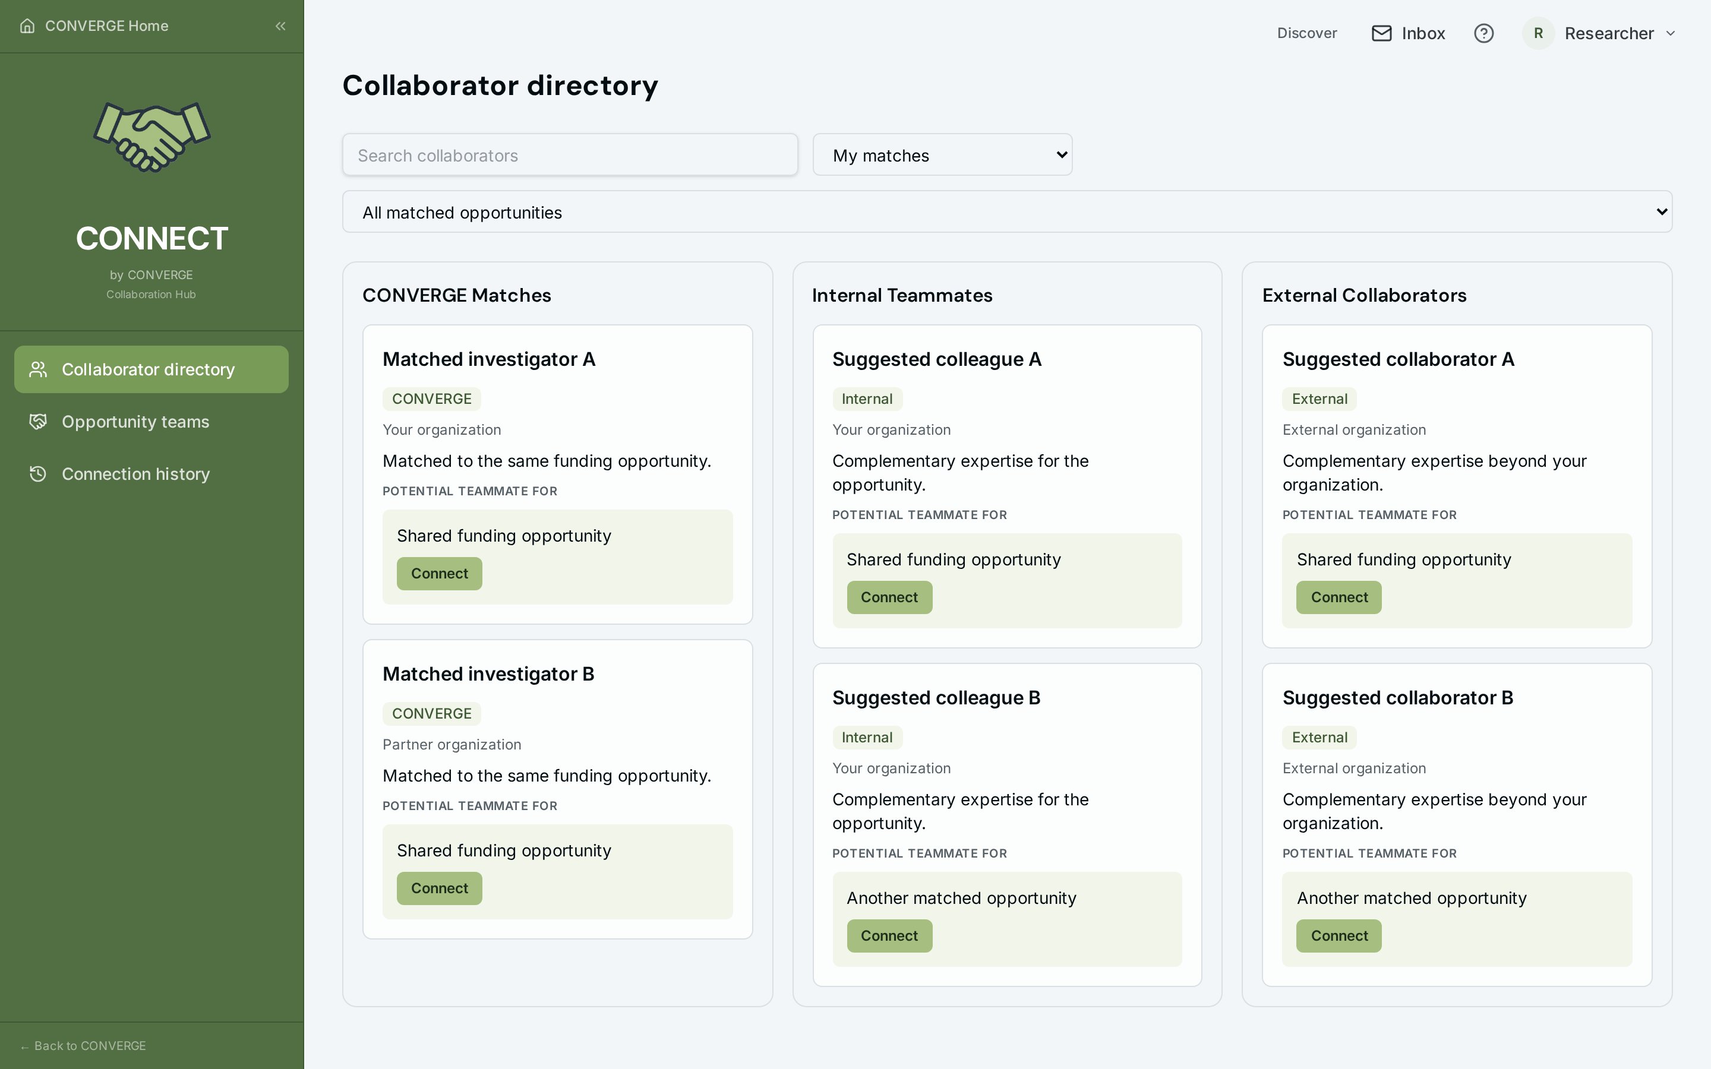Click the External Collaborators column heading
Image resolution: width=1711 pixels, height=1069 pixels.
pos(1364,295)
